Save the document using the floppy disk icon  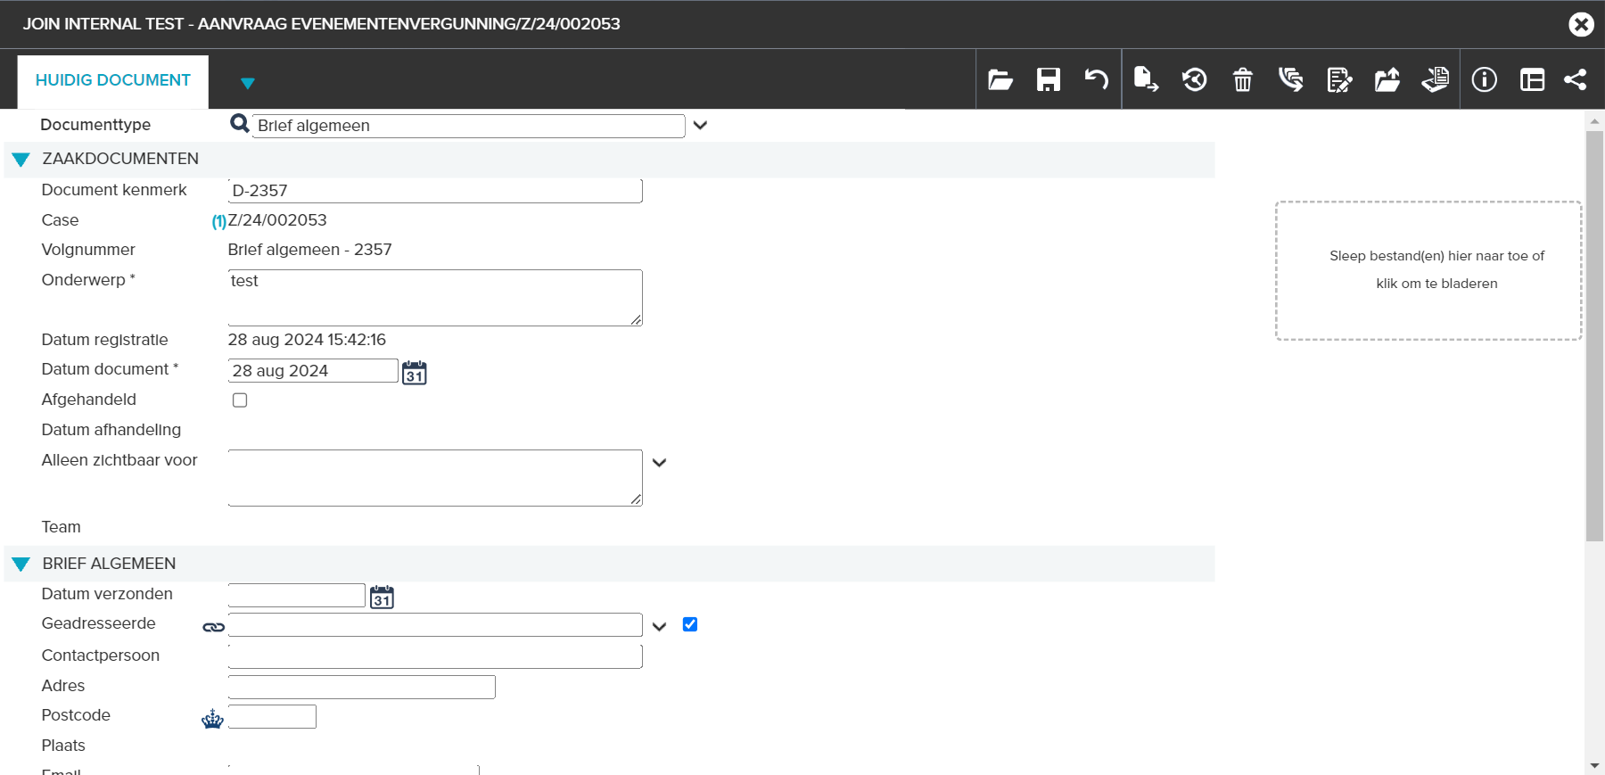(1049, 80)
